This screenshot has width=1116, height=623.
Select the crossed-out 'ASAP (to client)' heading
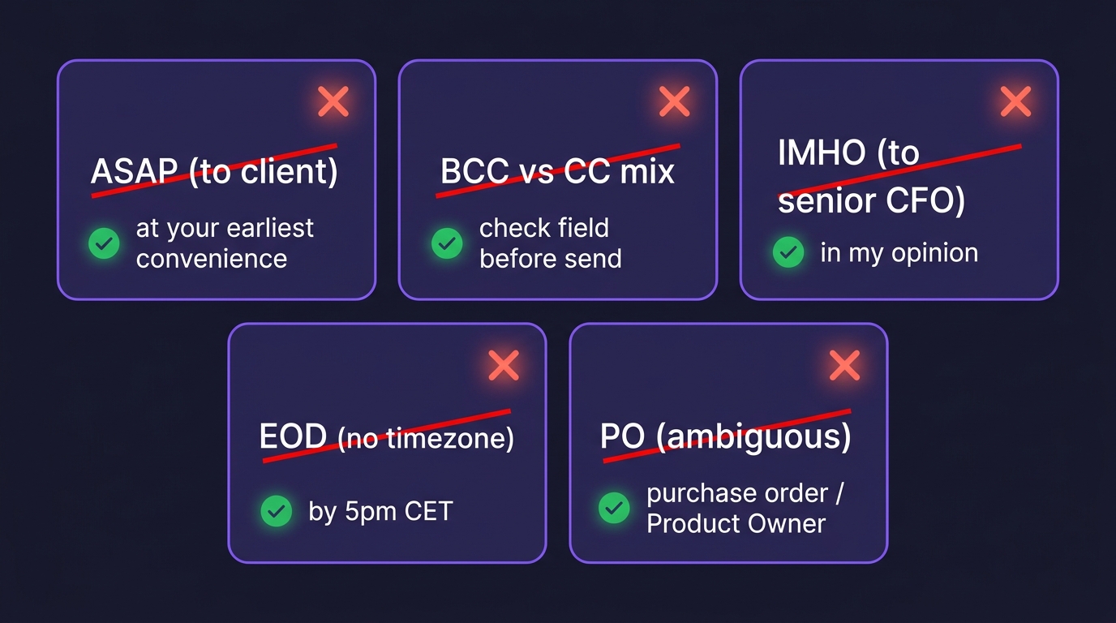(214, 171)
